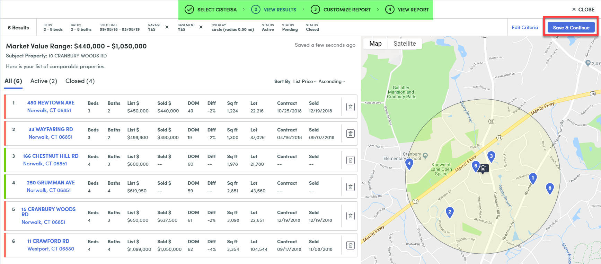Remove 166 Chestnut Hill Rd with trash icon

pyautogui.click(x=350, y=160)
